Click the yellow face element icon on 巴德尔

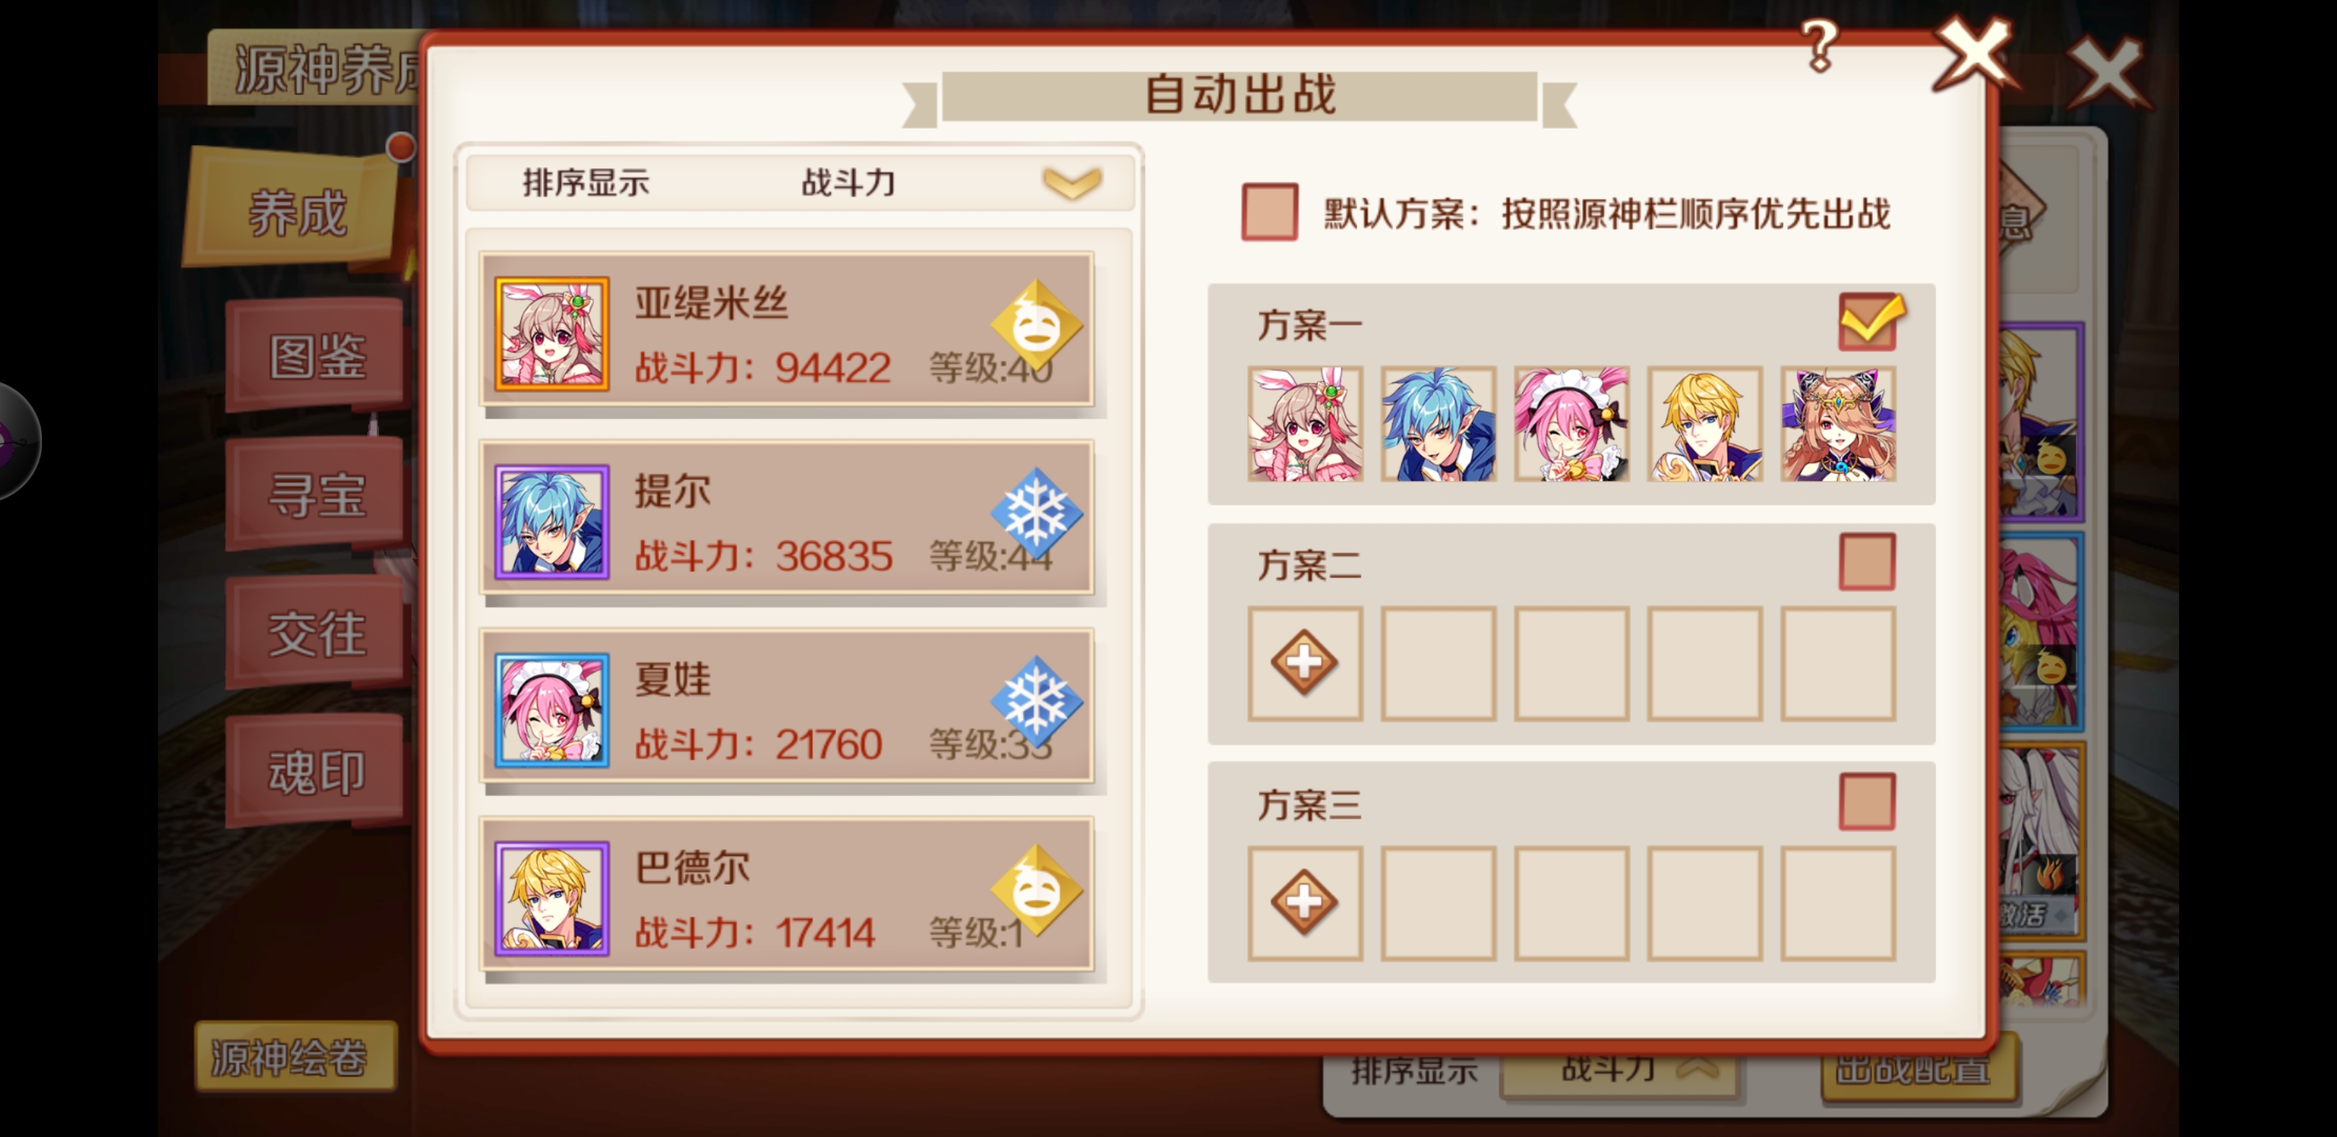[x=1036, y=891]
